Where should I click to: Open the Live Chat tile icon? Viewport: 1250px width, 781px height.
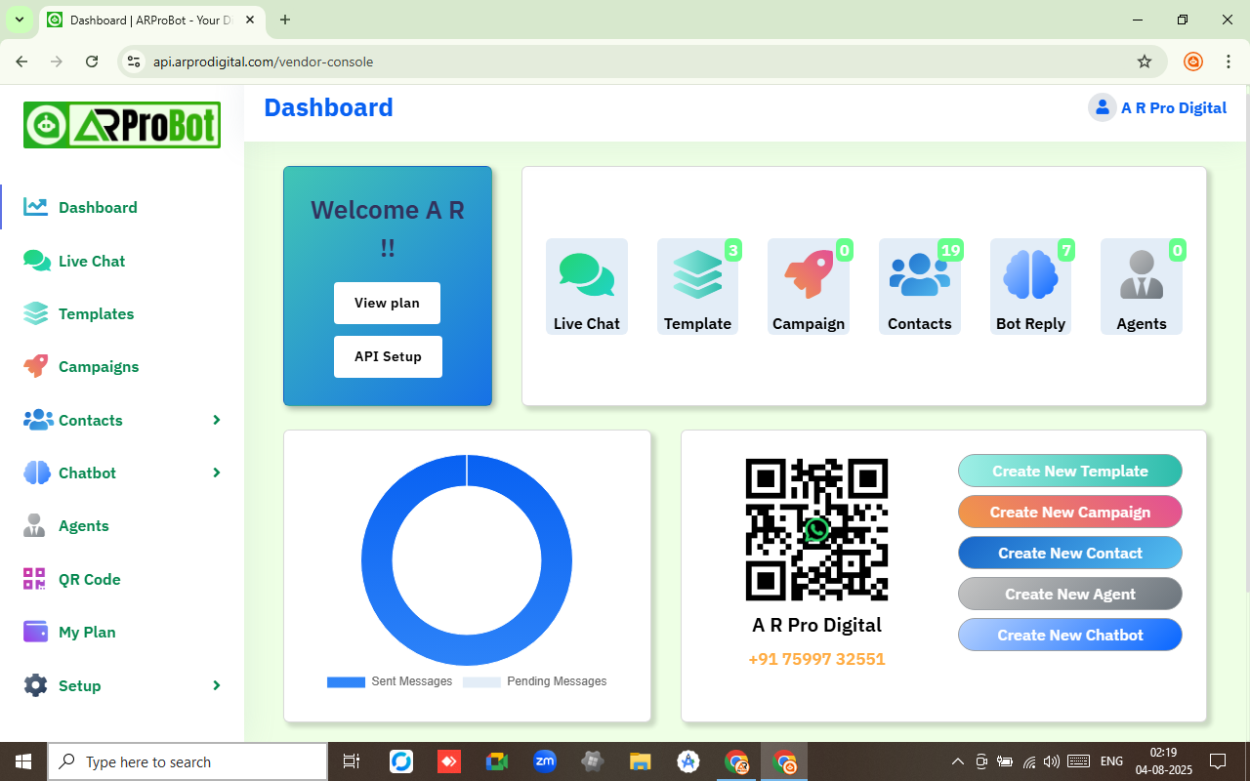click(x=586, y=275)
